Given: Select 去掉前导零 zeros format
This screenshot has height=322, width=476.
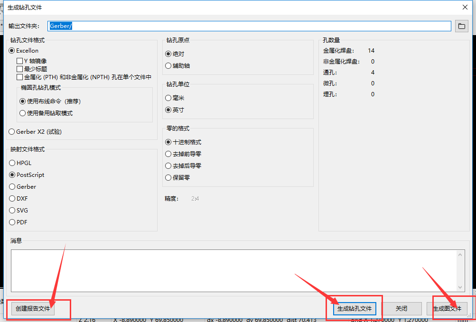Looking at the screenshot, I should pos(183,154).
